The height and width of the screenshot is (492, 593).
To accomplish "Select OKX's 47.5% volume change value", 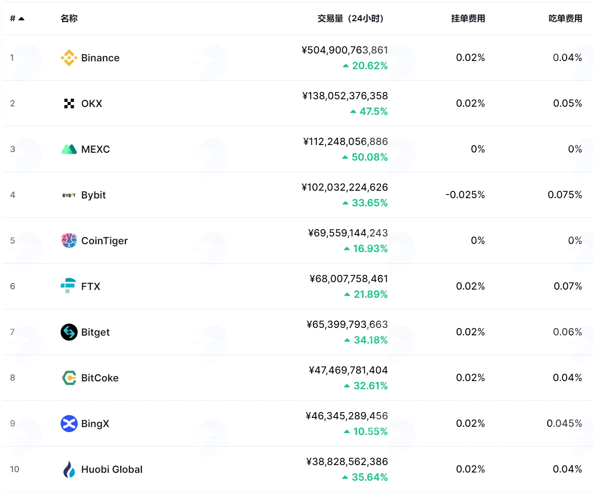I will click(369, 111).
